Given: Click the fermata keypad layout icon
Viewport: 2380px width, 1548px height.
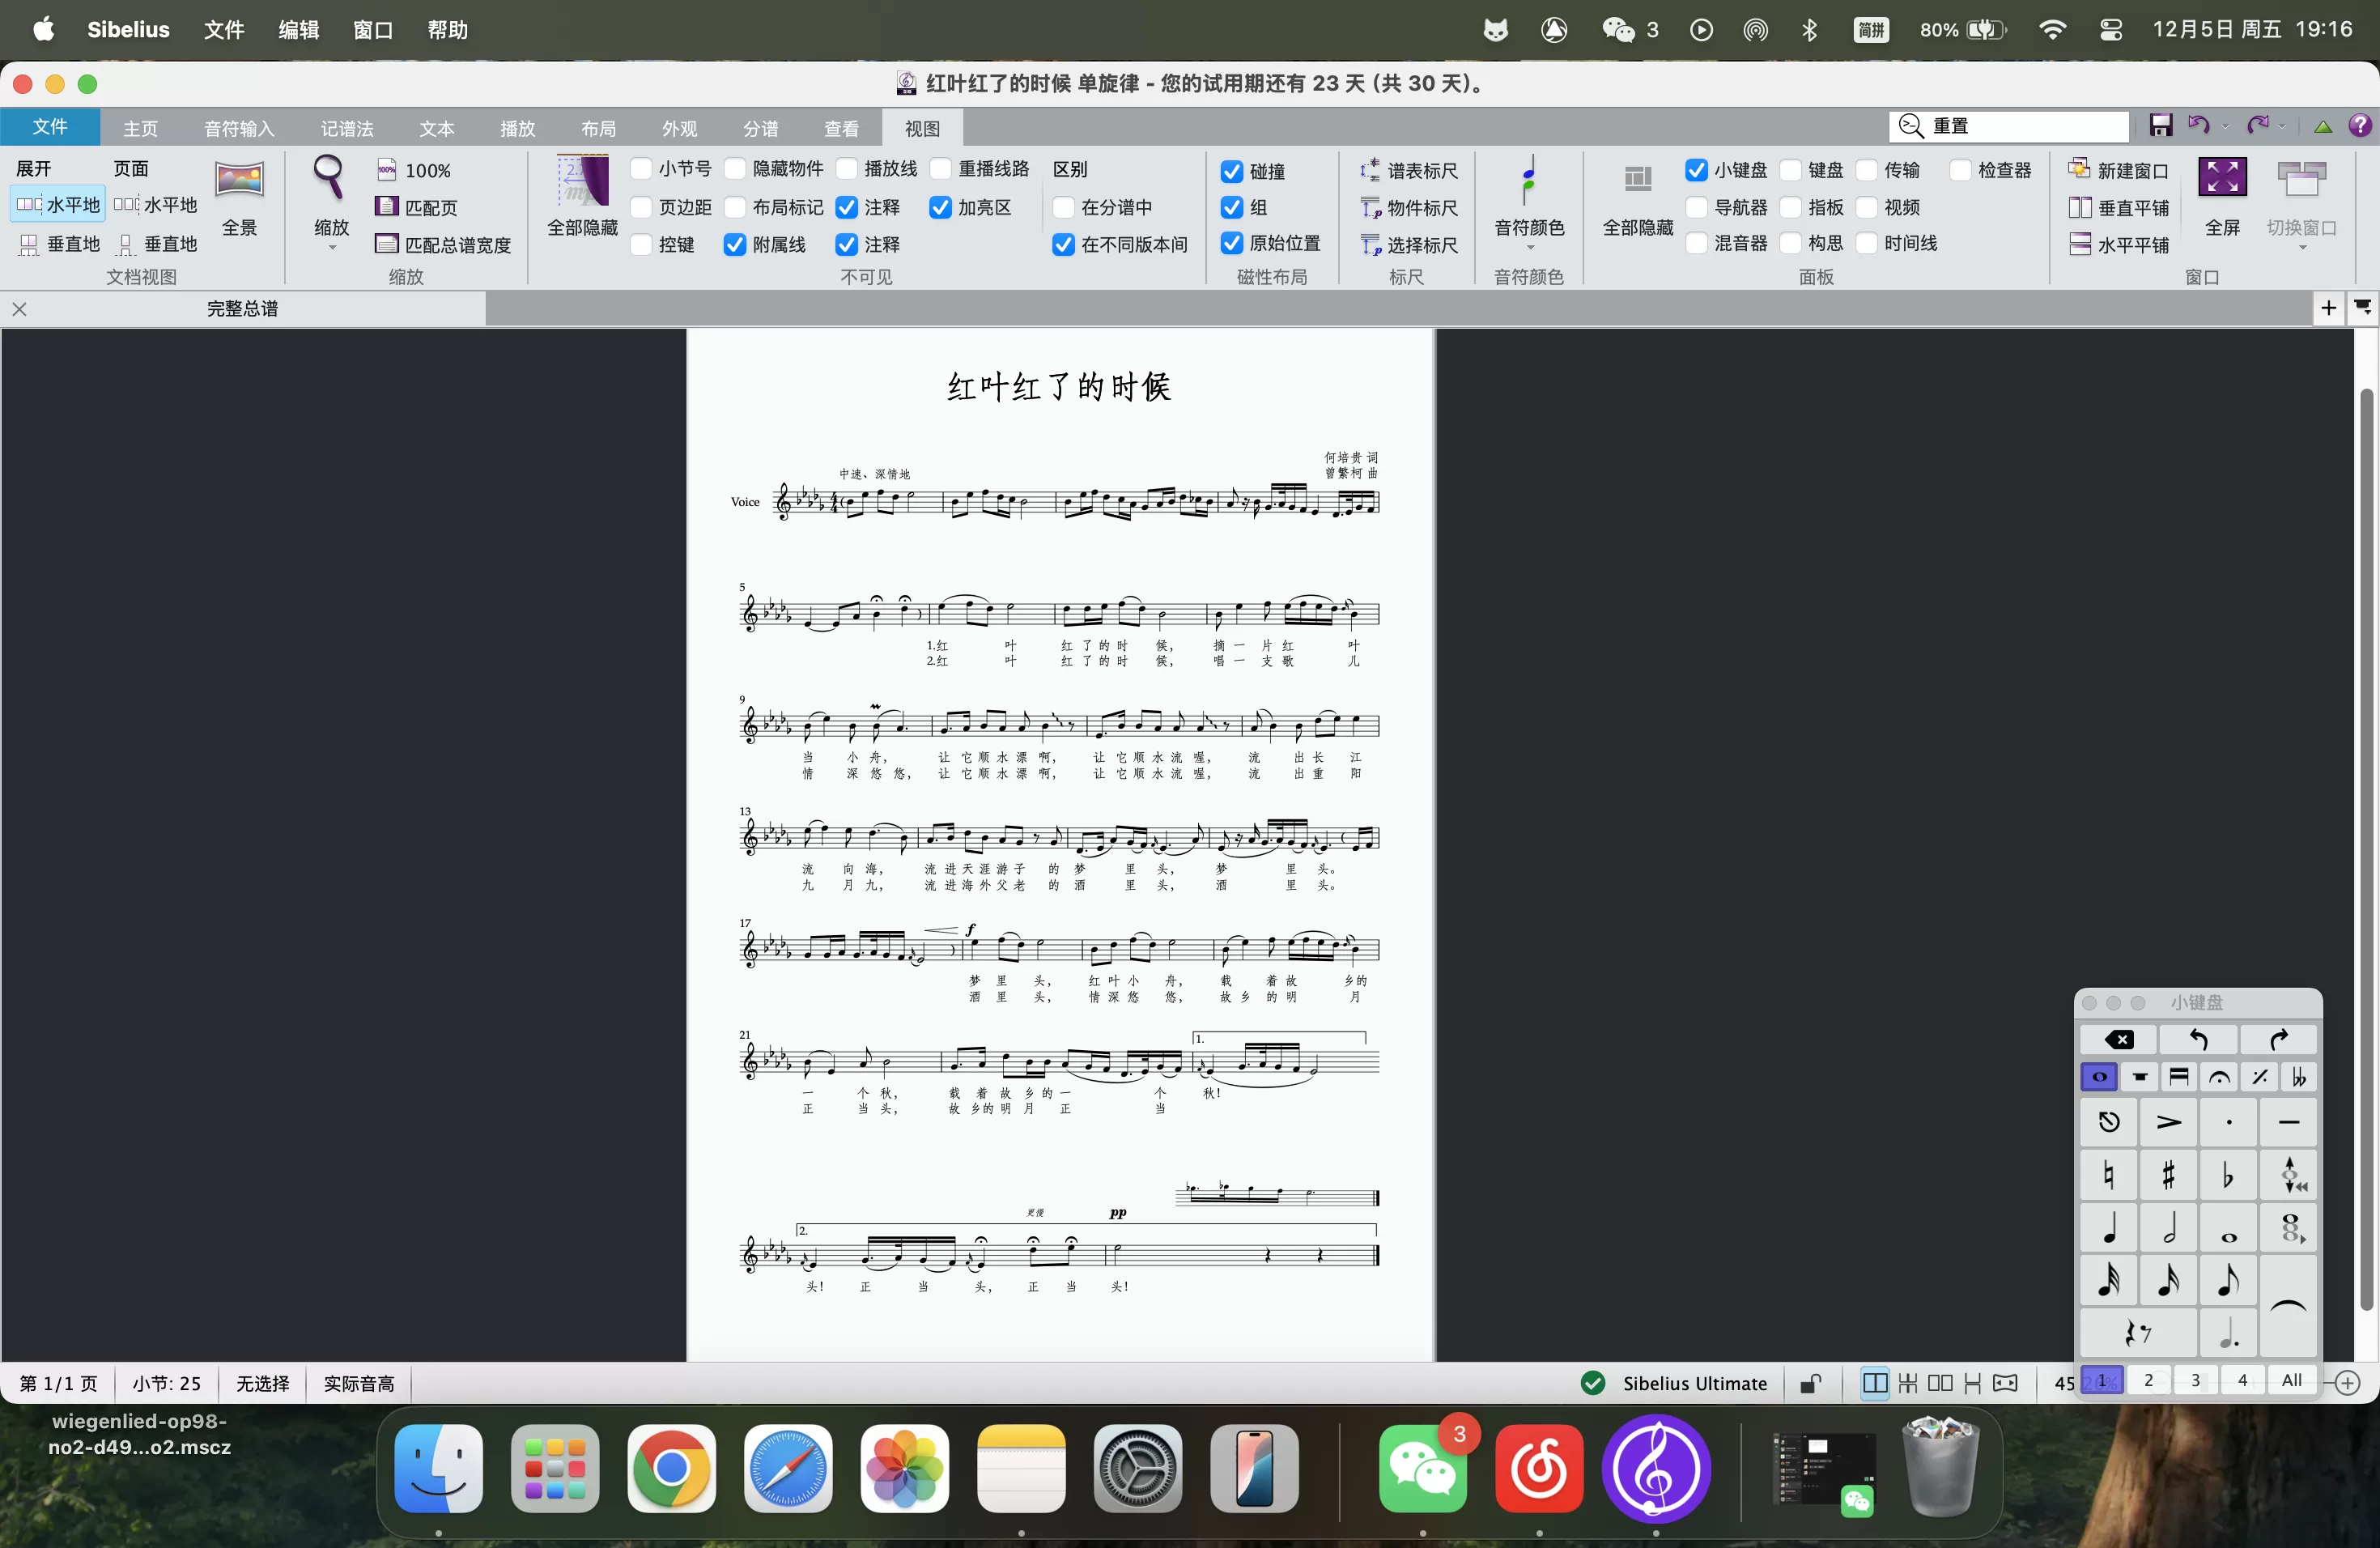Looking at the screenshot, I should 2219,1077.
